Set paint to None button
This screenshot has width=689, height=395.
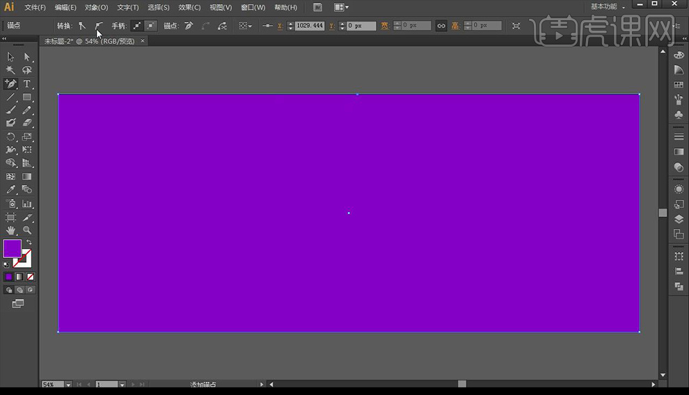[30, 277]
